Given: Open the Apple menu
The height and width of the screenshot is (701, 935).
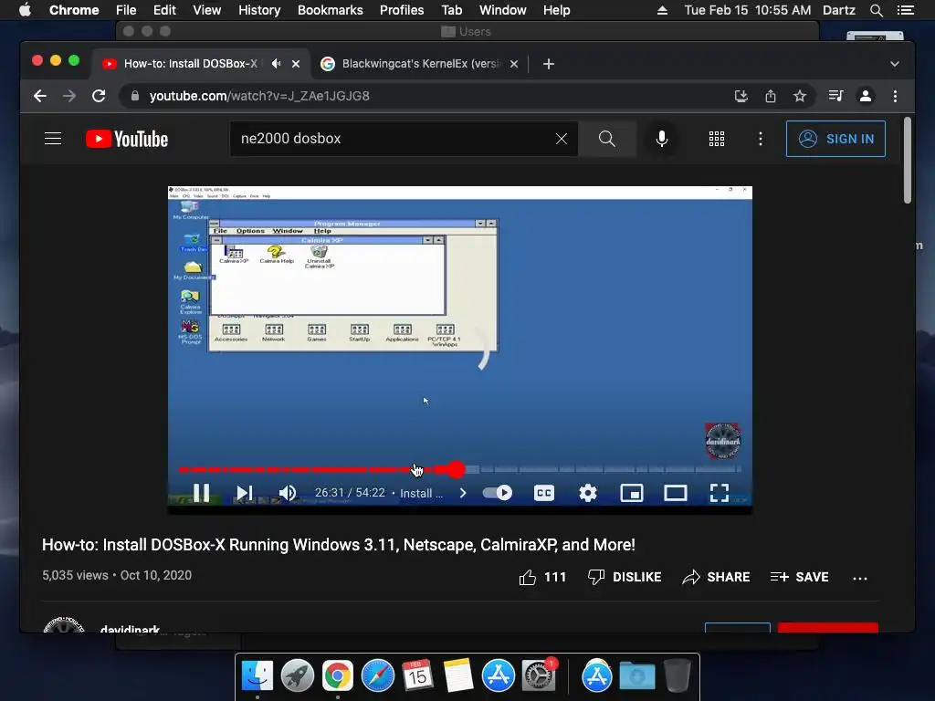Looking at the screenshot, I should click(25, 10).
